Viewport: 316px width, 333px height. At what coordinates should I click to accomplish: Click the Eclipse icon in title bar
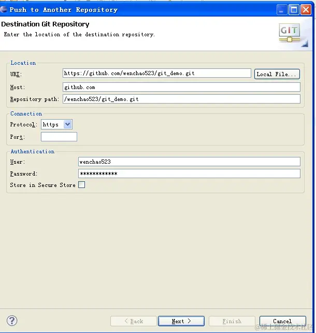click(x=4, y=9)
